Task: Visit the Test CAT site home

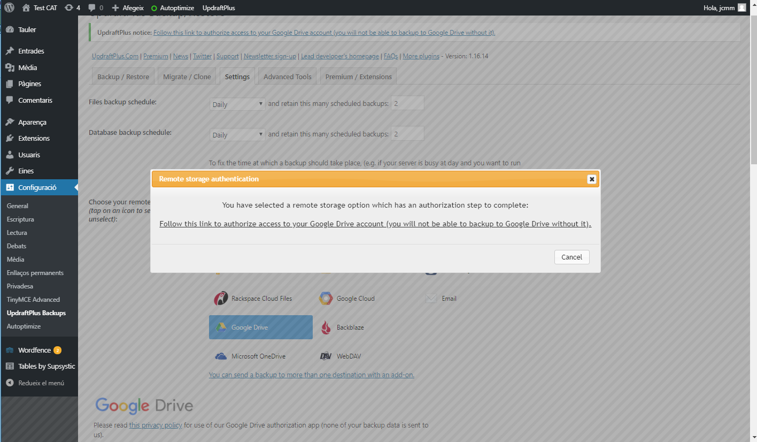Action: [x=40, y=7]
